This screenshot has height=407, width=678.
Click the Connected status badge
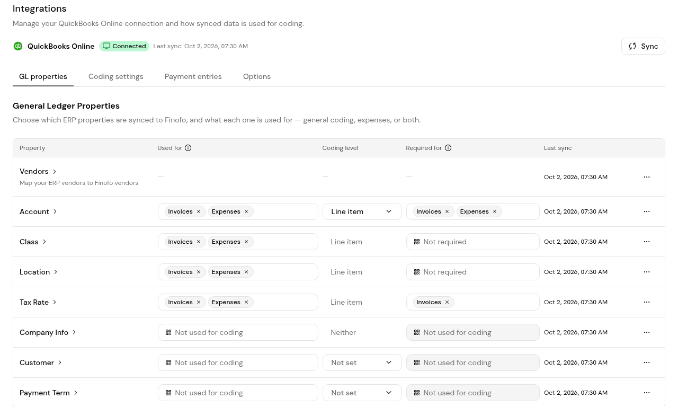point(124,46)
